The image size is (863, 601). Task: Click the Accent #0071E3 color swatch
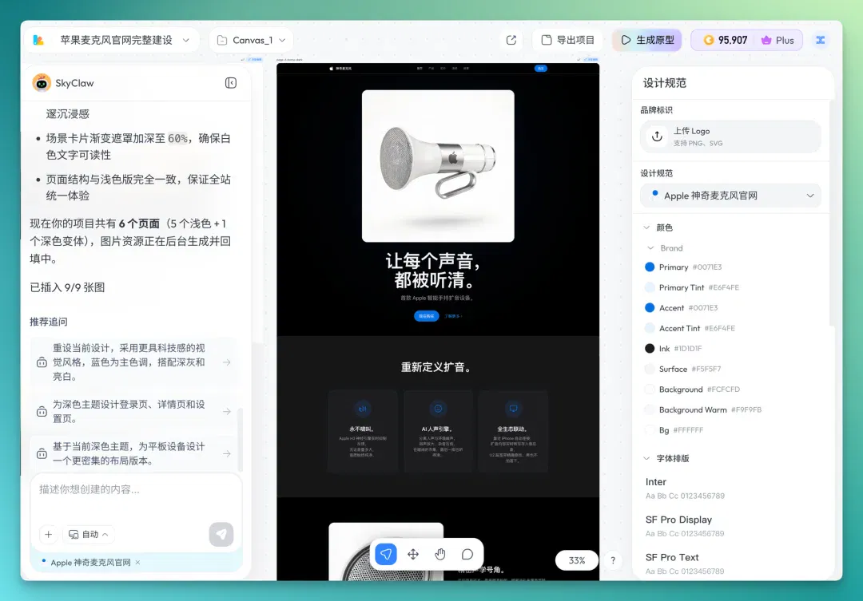click(x=650, y=308)
